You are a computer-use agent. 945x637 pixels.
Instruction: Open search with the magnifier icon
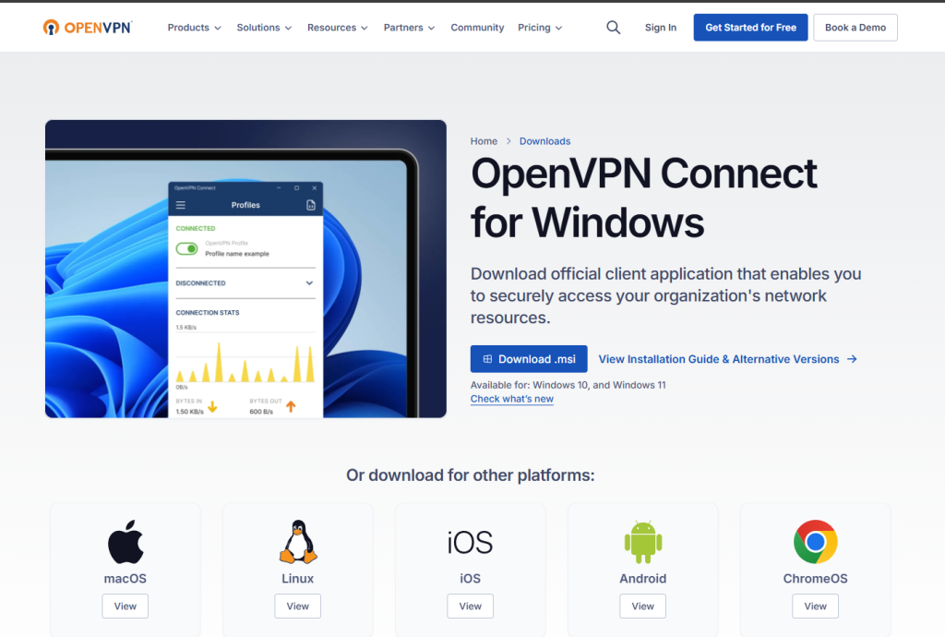pos(614,28)
